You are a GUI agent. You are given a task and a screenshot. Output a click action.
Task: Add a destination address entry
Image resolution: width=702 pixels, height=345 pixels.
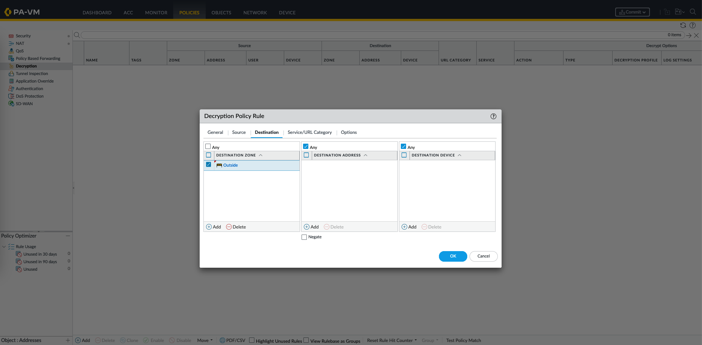coord(311,227)
